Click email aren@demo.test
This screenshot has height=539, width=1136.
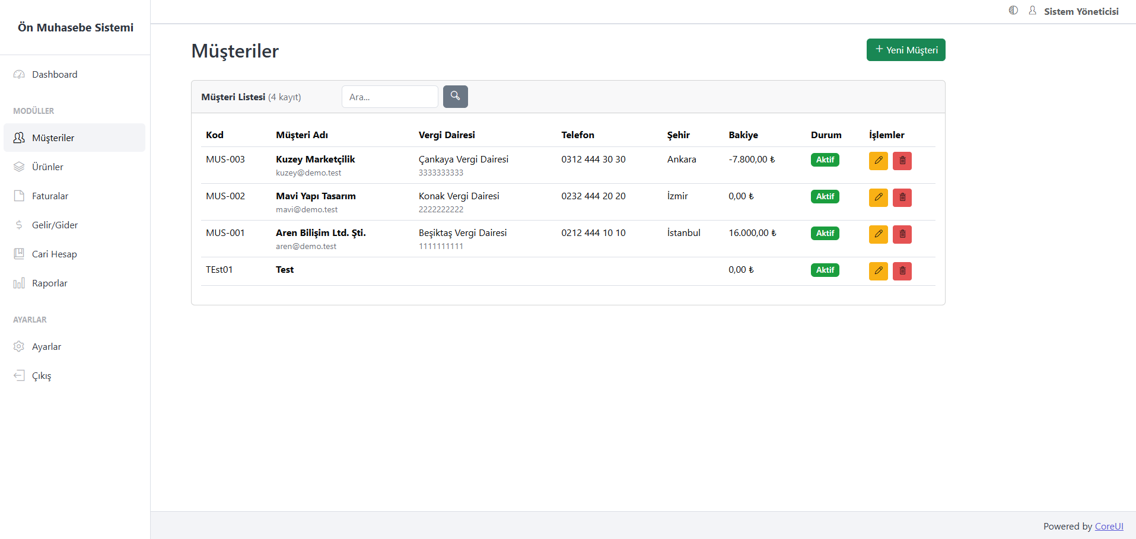(x=306, y=246)
